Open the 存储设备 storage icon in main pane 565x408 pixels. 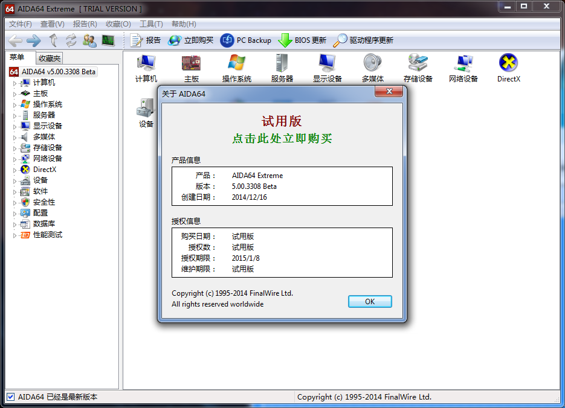418,68
